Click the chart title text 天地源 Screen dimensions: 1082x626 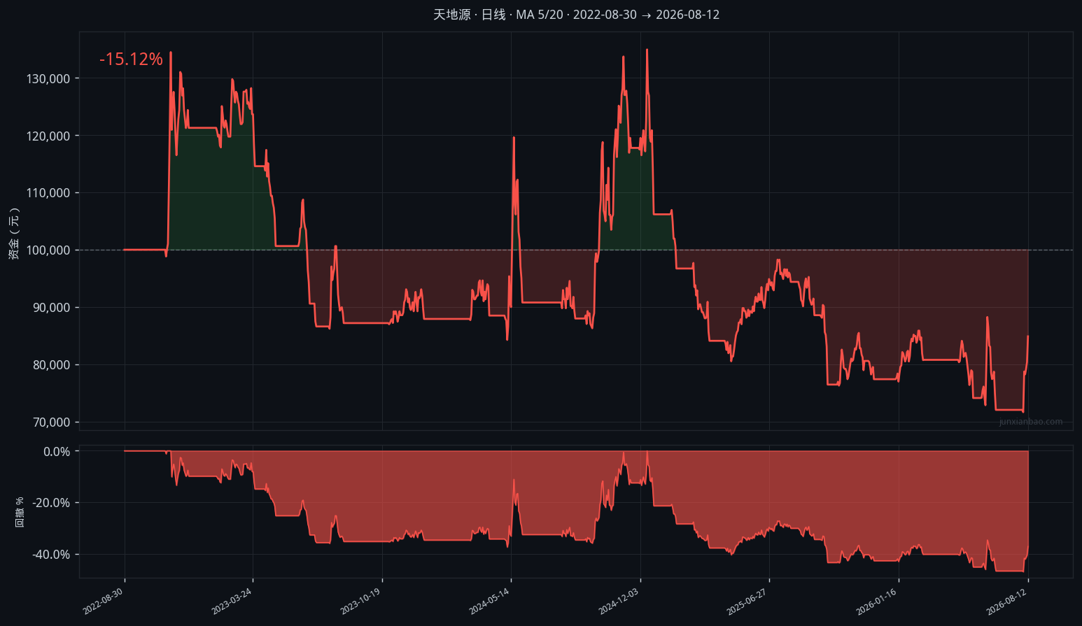point(452,15)
